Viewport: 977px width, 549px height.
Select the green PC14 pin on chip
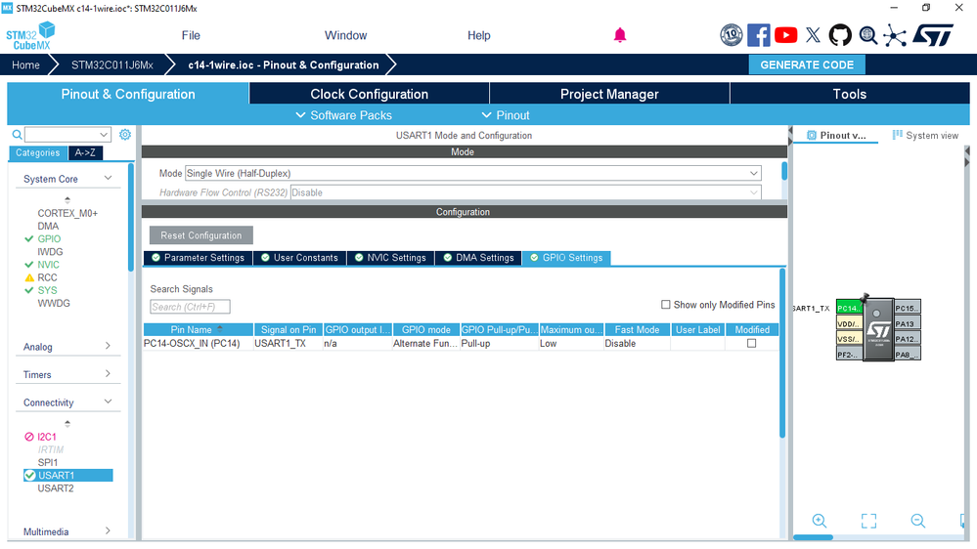(x=849, y=308)
